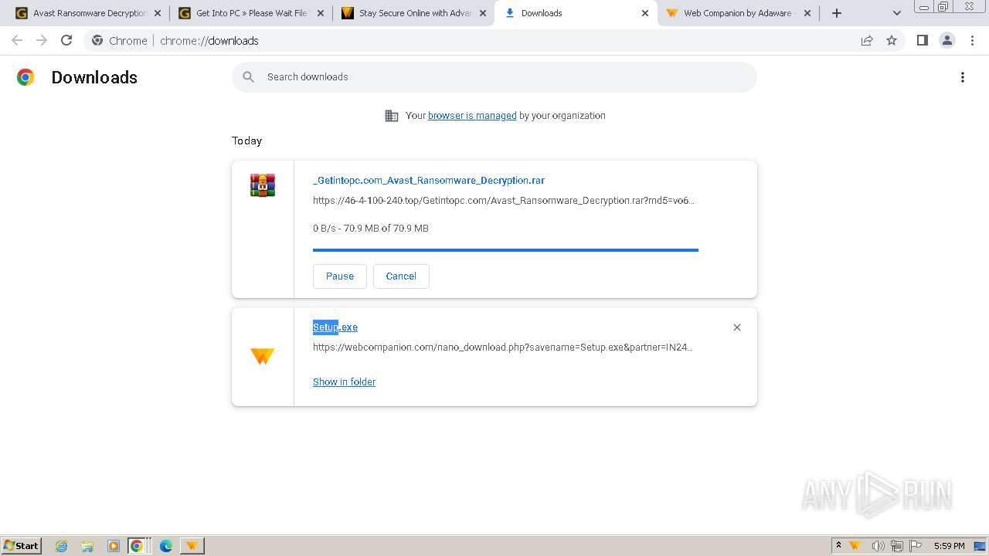Viewport: 989px width, 556px height.
Task: Click the webcompanion.com download URL text
Action: (x=503, y=347)
